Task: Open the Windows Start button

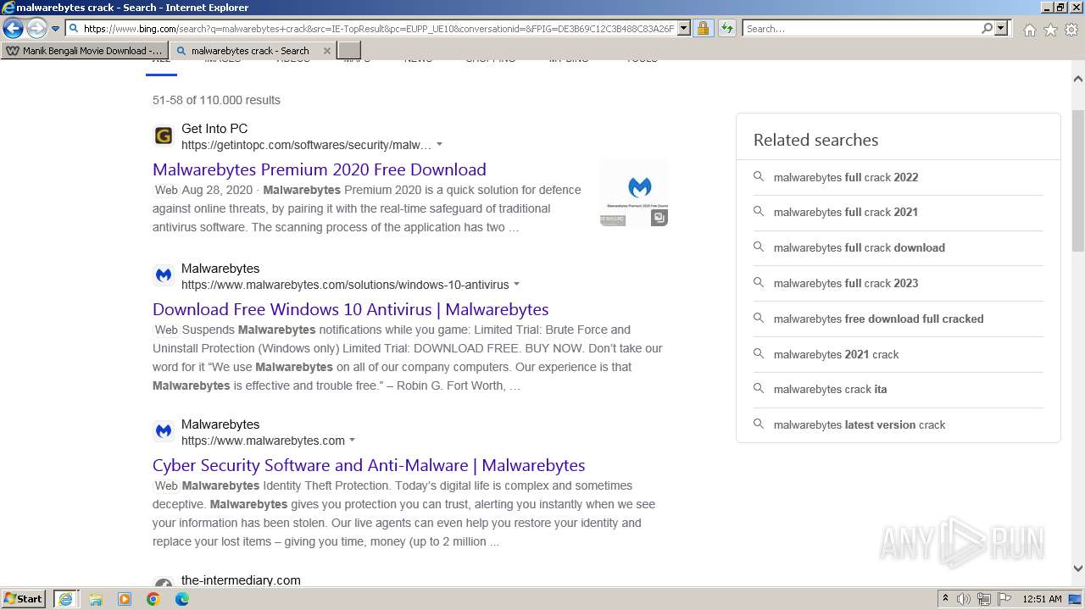Action: click(24, 599)
